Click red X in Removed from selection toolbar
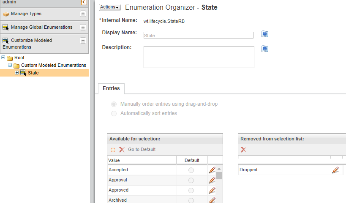This screenshot has height=203, width=346. [243, 149]
